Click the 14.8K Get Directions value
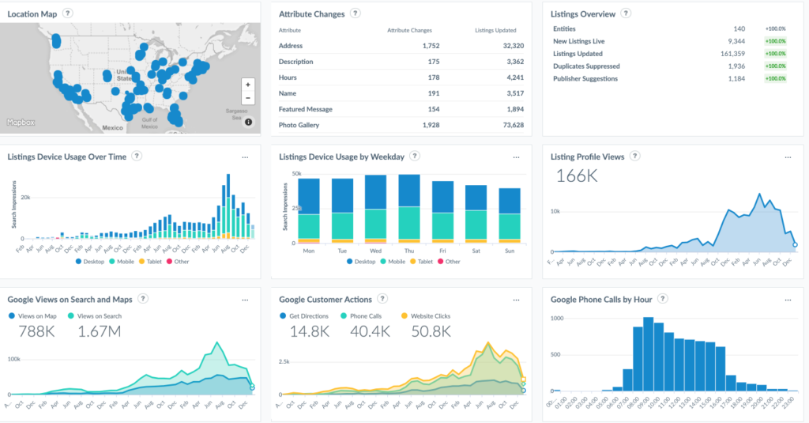Viewport: 809px width, 423px height. pyautogui.click(x=310, y=331)
